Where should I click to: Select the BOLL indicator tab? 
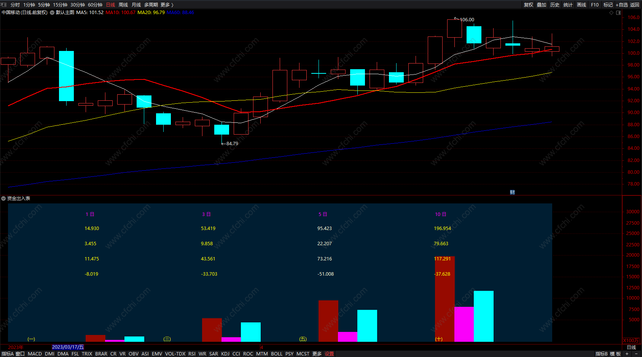point(277,354)
